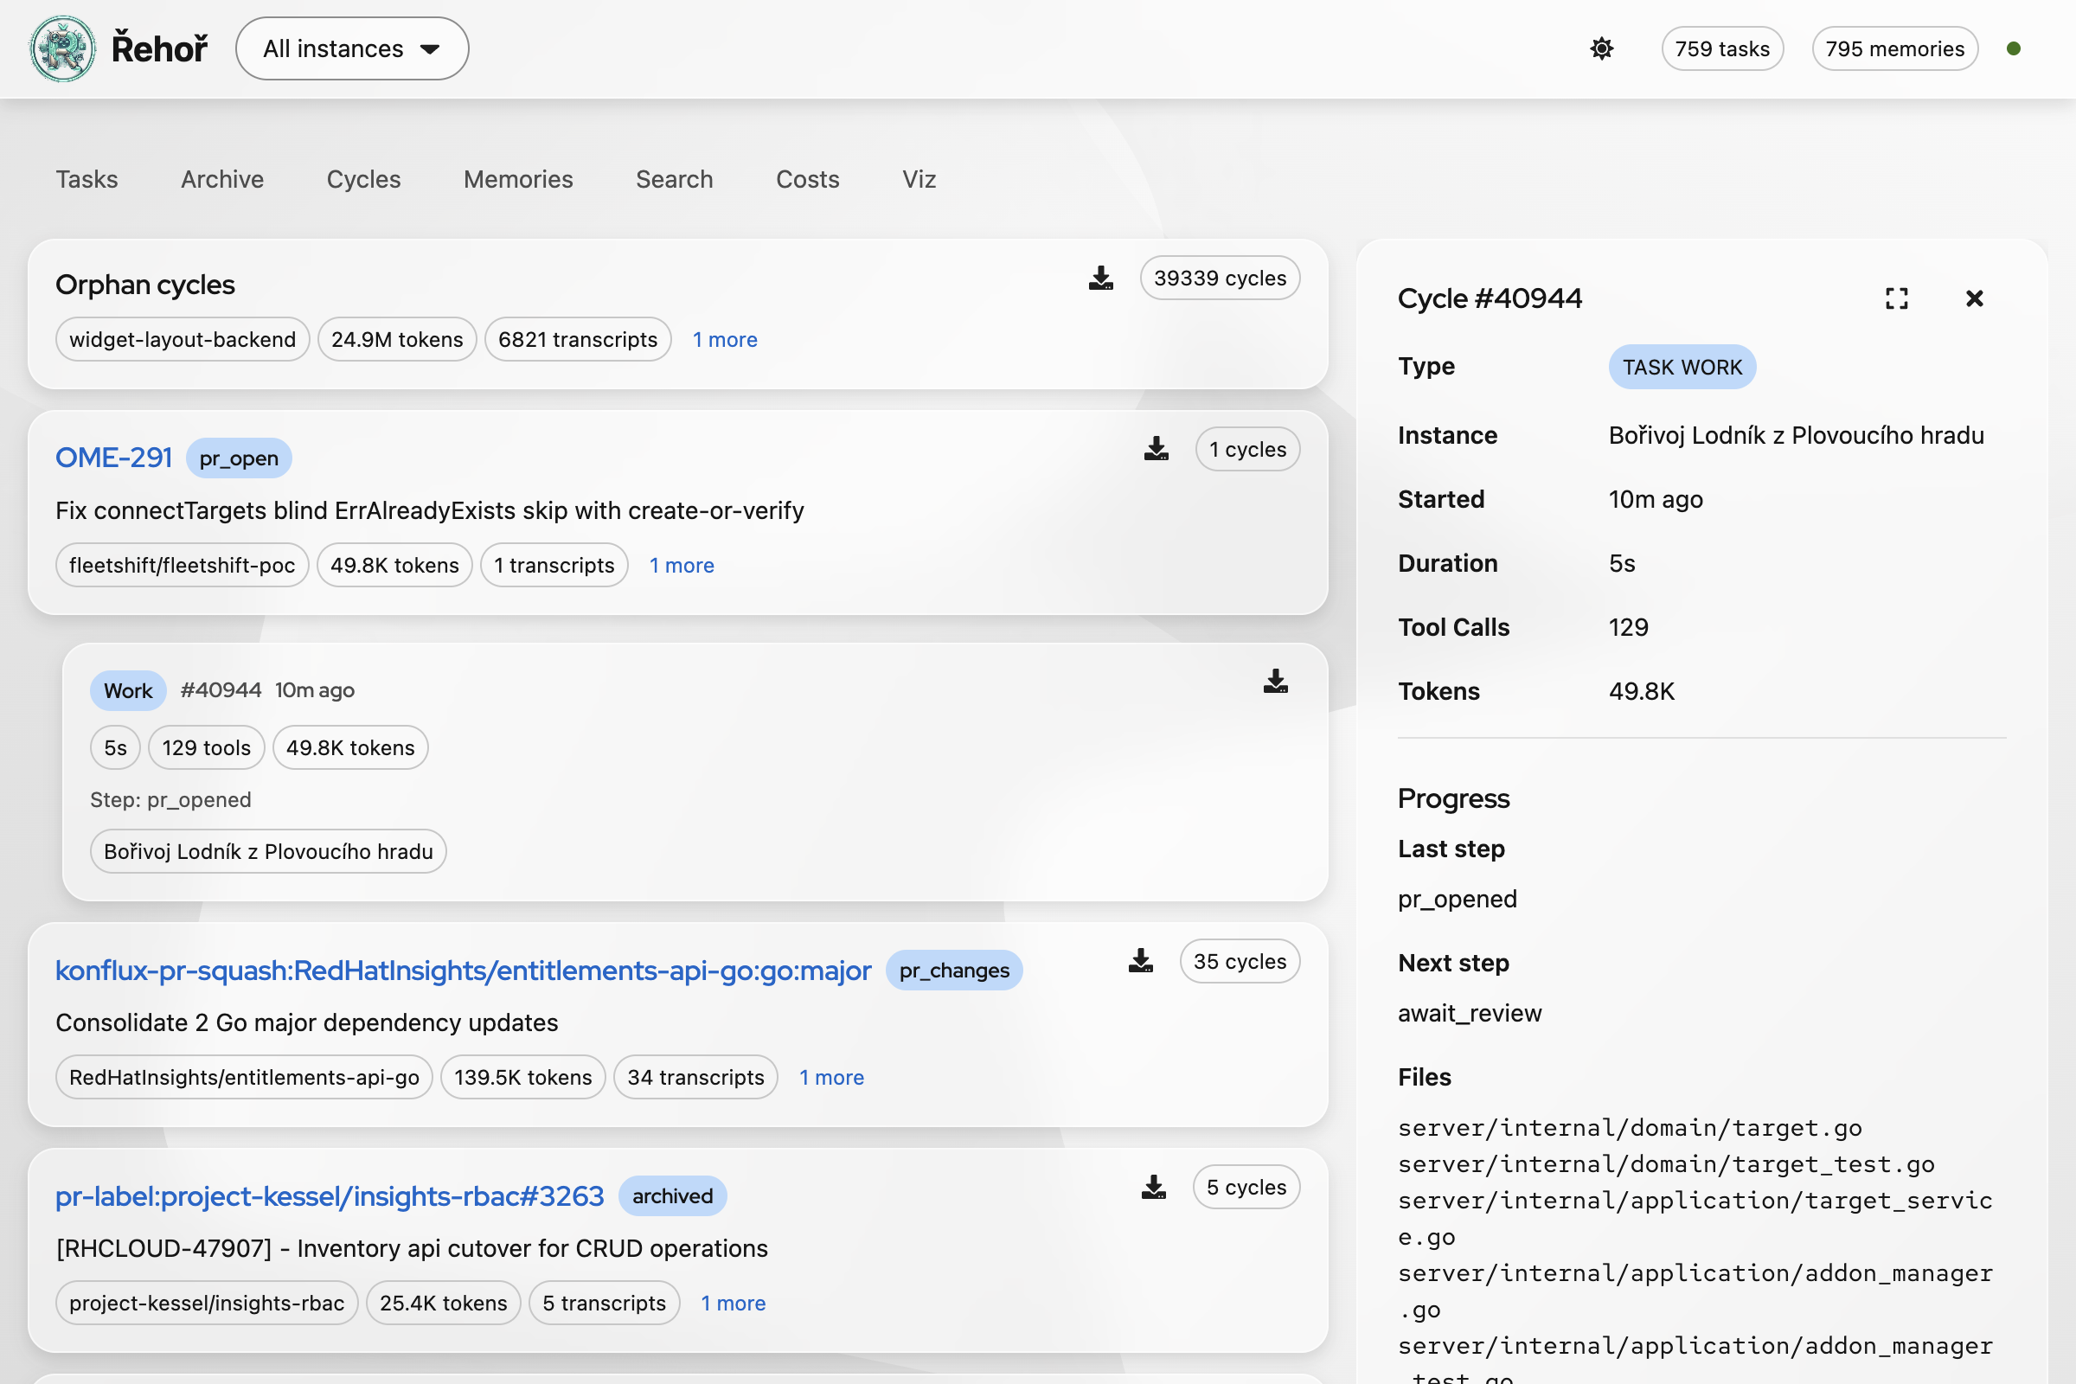This screenshot has height=1384, width=2076.
Task: Expand 1 more under konflux-pr-squash task
Action: tap(831, 1078)
